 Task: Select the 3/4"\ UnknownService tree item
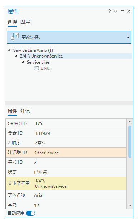[41, 56]
